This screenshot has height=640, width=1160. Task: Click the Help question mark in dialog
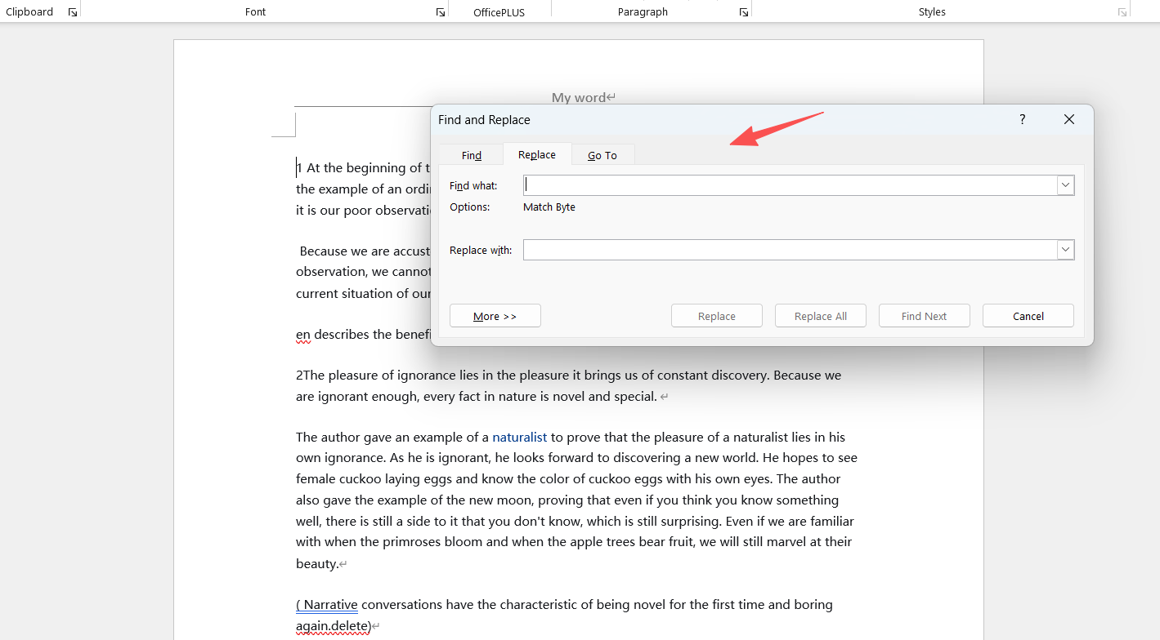coord(1022,120)
